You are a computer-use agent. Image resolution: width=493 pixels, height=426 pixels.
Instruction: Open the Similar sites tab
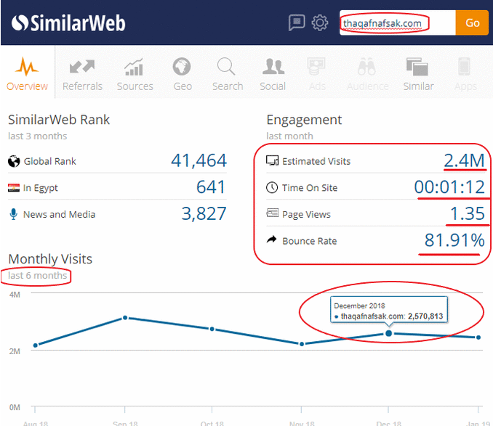(x=418, y=74)
